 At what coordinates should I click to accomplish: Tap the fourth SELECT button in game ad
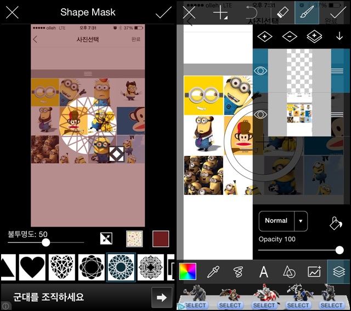pyautogui.click(x=298, y=306)
